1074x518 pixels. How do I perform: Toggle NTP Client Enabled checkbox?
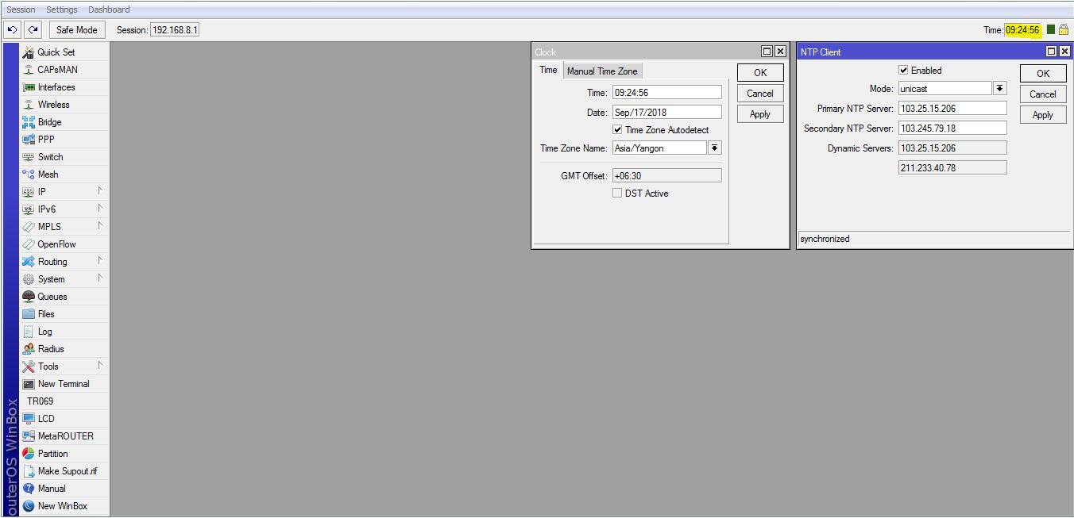pyautogui.click(x=903, y=71)
